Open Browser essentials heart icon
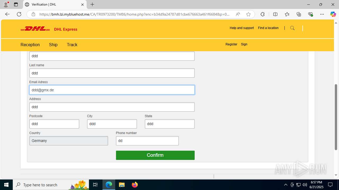Image resolution: width=339 pixels, height=190 pixels. [310, 14]
